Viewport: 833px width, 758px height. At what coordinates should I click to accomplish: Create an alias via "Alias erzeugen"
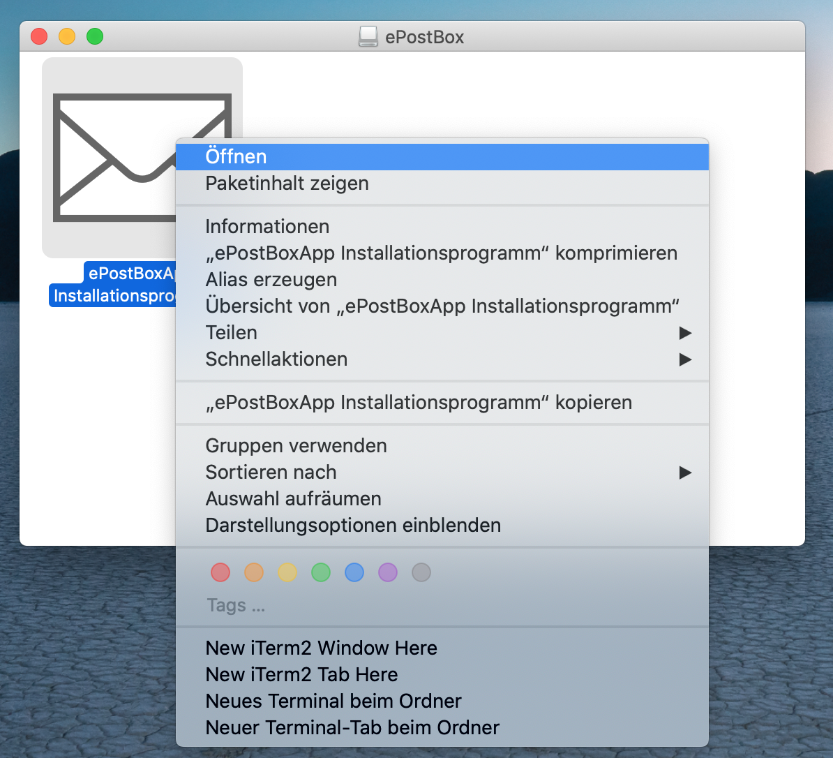271,279
